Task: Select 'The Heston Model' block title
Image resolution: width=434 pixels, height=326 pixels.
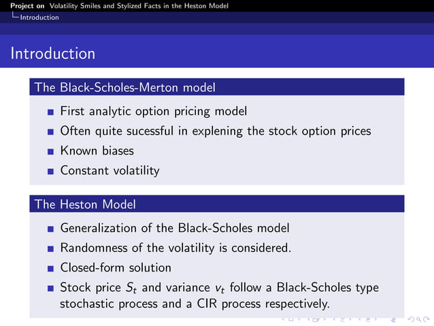Action: coord(85,204)
